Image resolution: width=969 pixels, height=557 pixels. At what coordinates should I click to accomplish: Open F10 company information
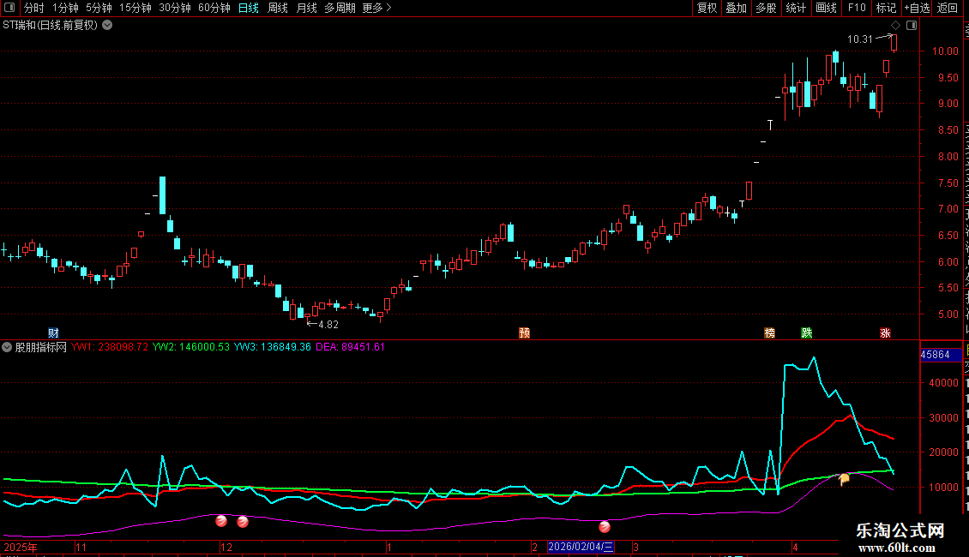(857, 8)
